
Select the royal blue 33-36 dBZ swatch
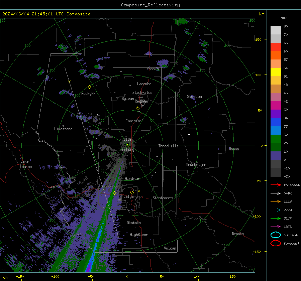(x=276, y=122)
